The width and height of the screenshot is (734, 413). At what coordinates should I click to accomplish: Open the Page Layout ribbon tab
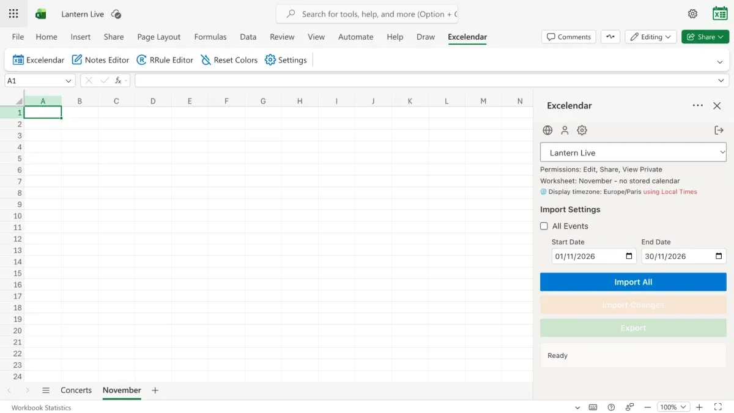click(x=159, y=37)
